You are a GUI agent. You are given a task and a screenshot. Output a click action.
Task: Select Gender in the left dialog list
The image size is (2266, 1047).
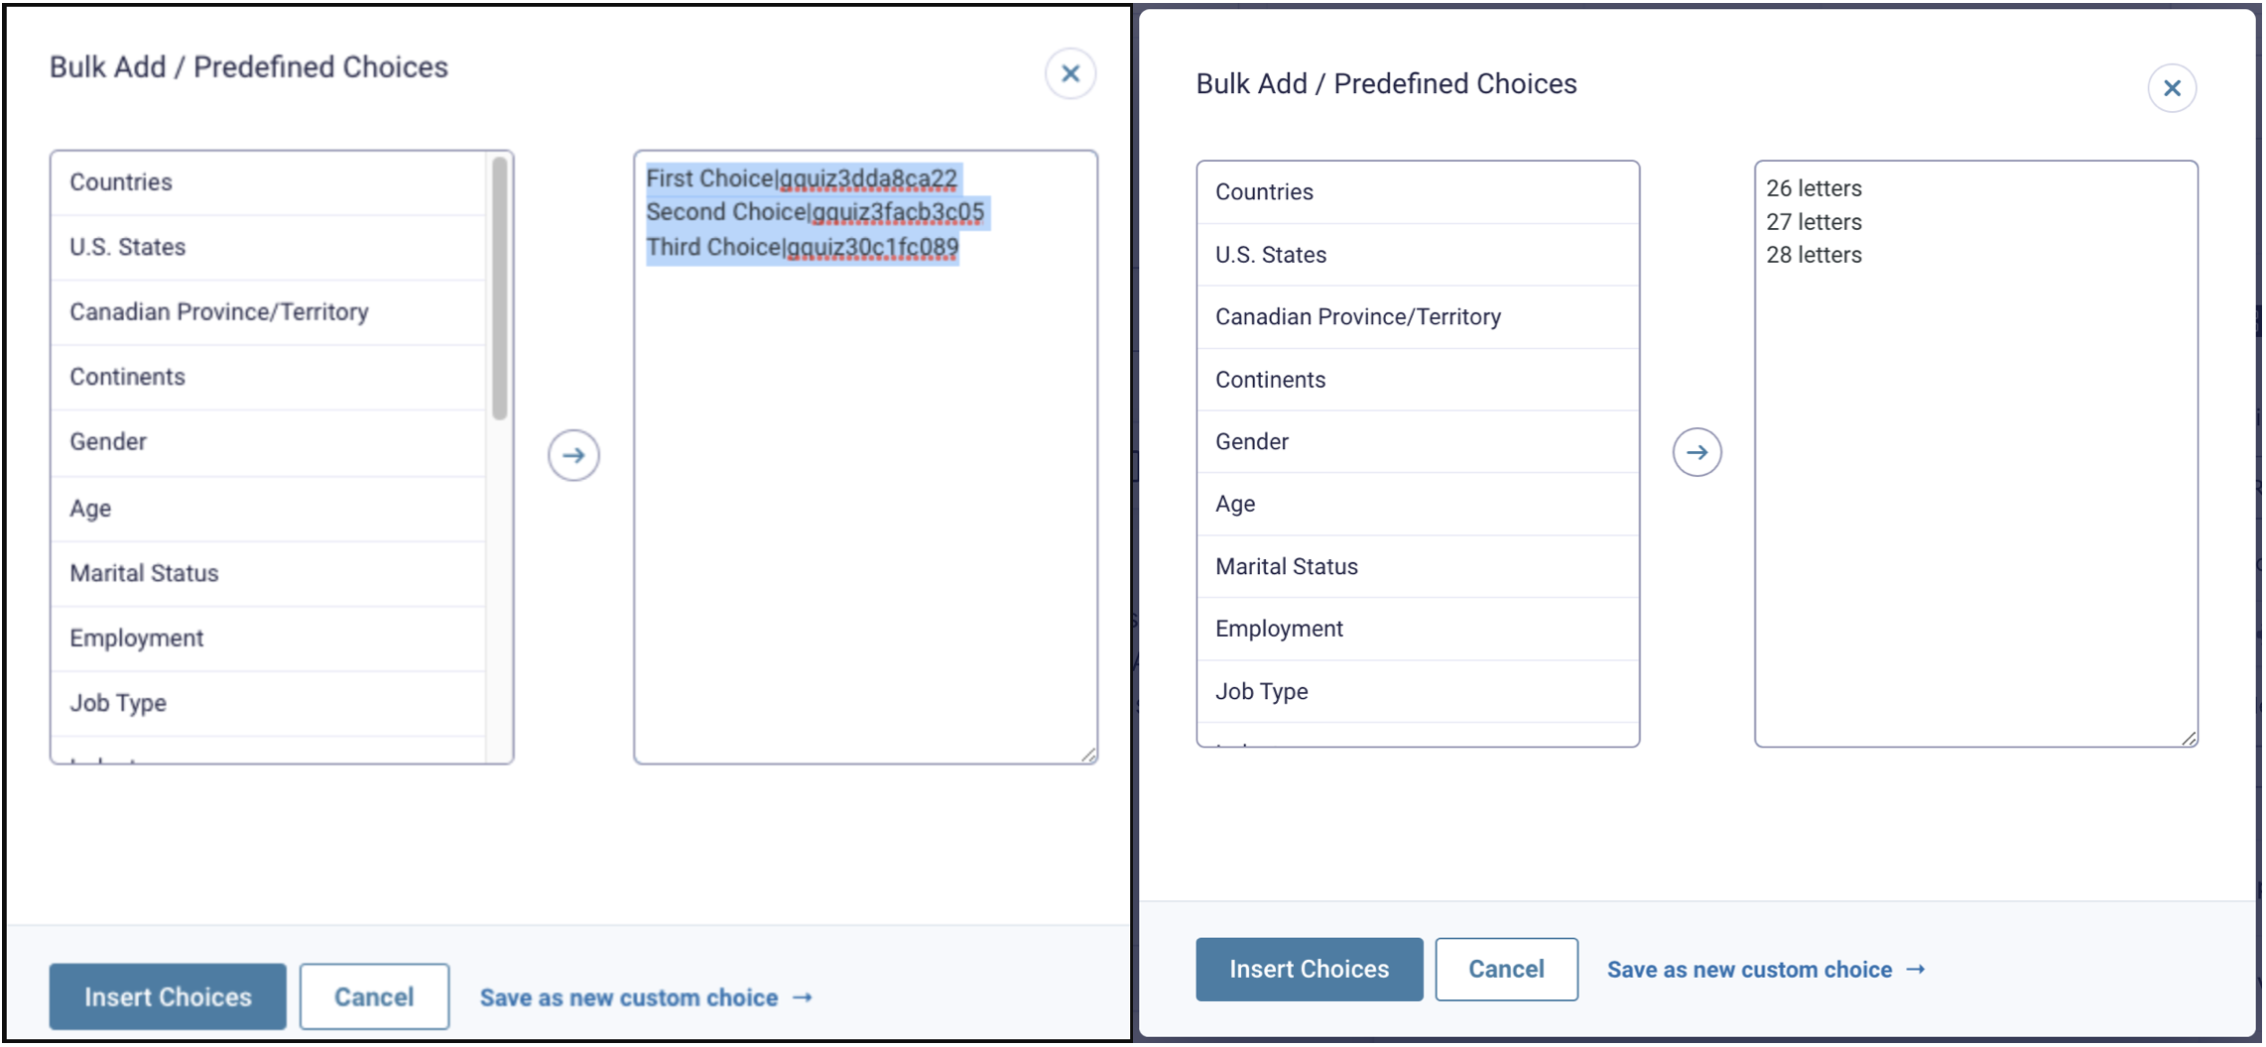(108, 442)
